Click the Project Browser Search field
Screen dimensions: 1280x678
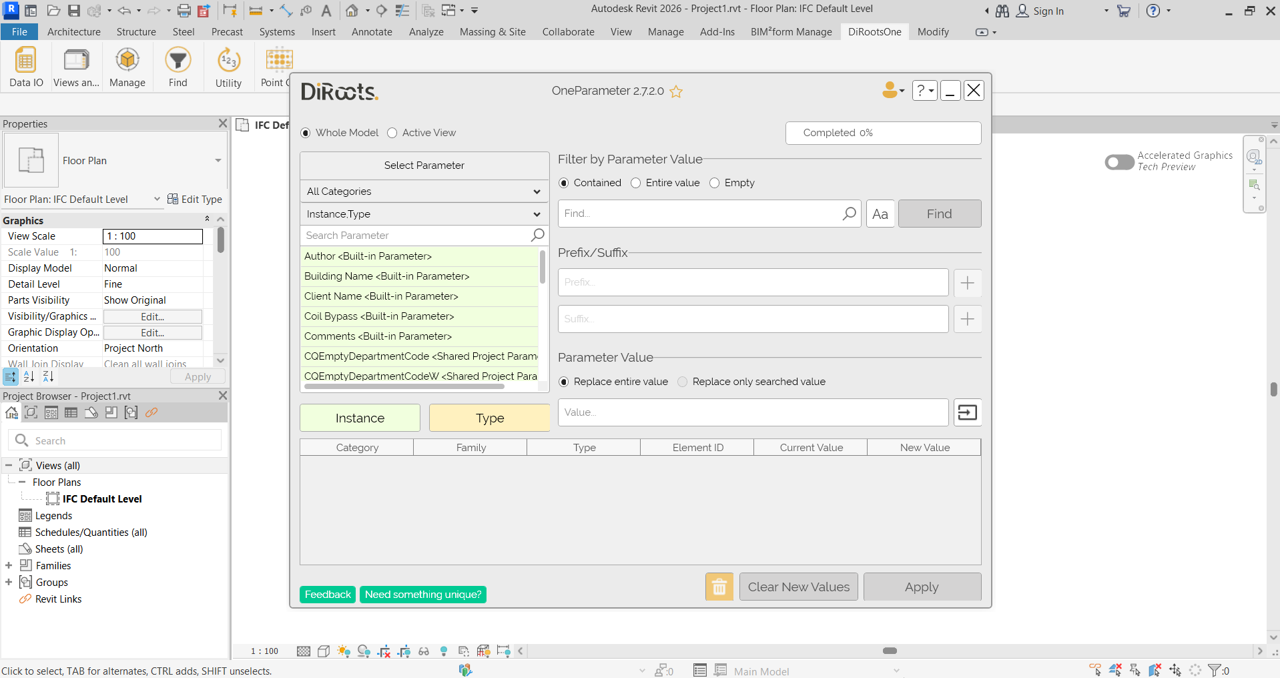pyautogui.click(x=115, y=440)
